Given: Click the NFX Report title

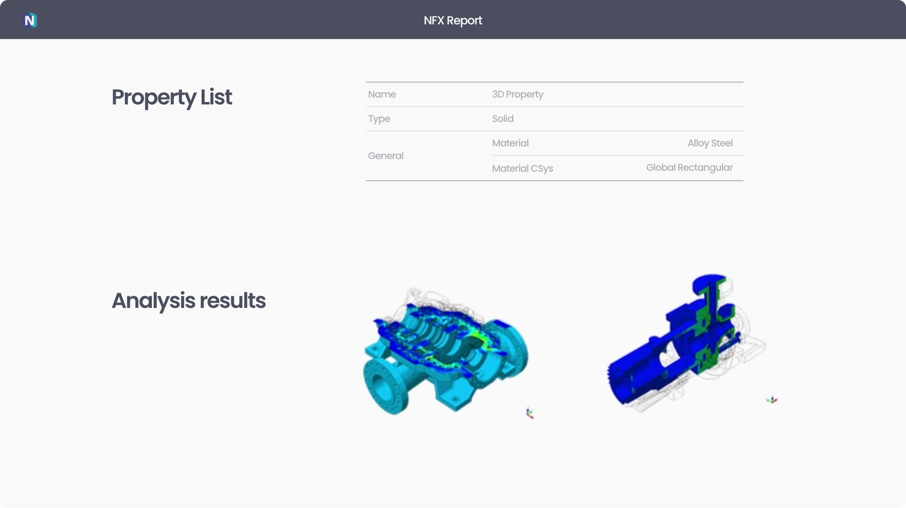Looking at the screenshot, I should [x=453, y=20].
